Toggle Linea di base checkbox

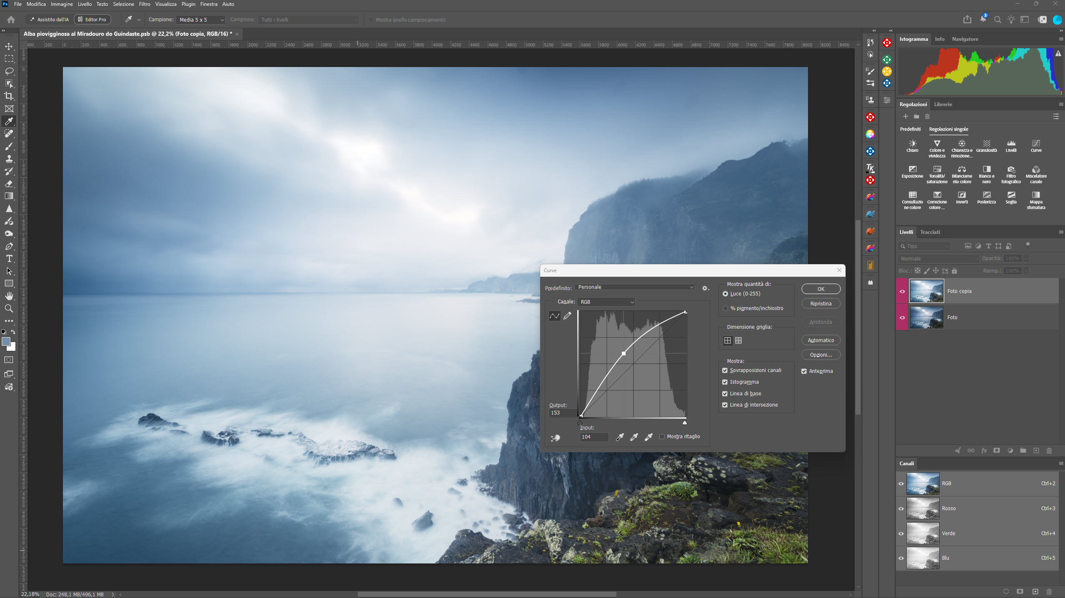(725, 394)
